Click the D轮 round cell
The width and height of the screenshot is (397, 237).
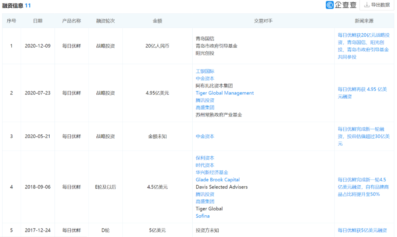(x=105, y=230)
